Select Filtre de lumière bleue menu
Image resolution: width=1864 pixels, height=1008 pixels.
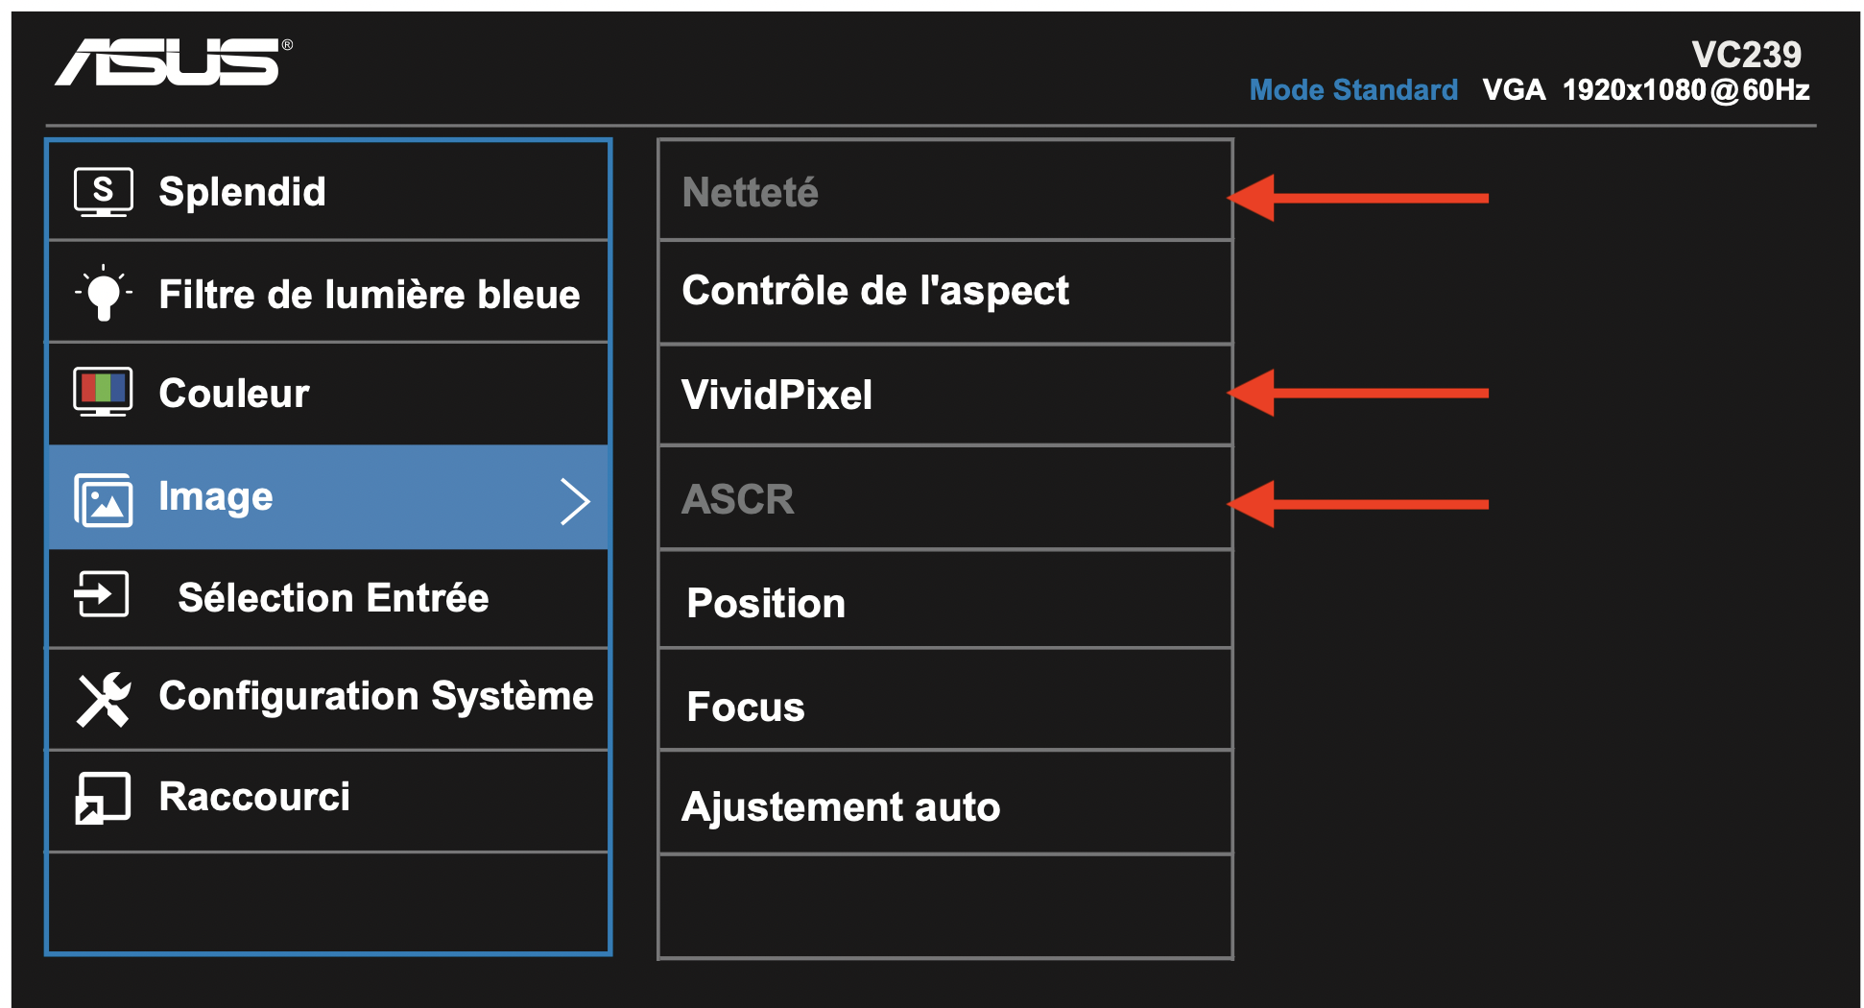(369, 294)
